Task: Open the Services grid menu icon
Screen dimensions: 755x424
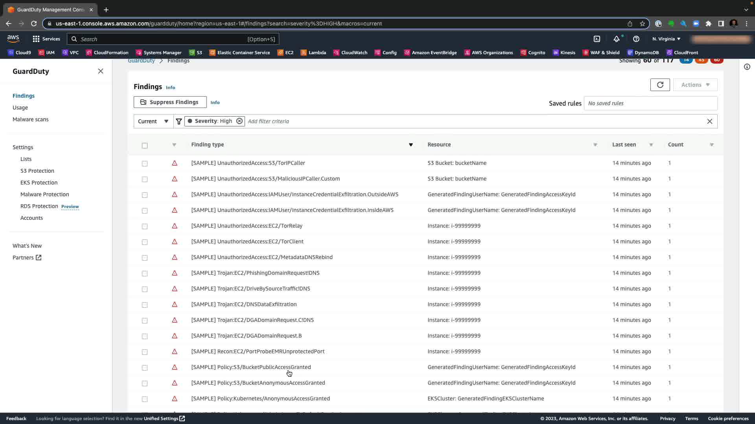Action: (x=36, y=39)
